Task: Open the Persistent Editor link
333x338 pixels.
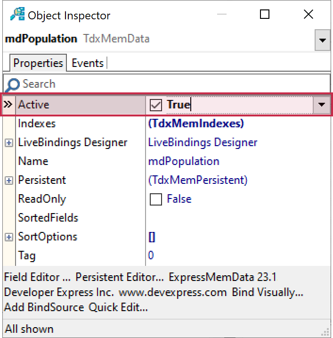Action: (x=120, y=277)
